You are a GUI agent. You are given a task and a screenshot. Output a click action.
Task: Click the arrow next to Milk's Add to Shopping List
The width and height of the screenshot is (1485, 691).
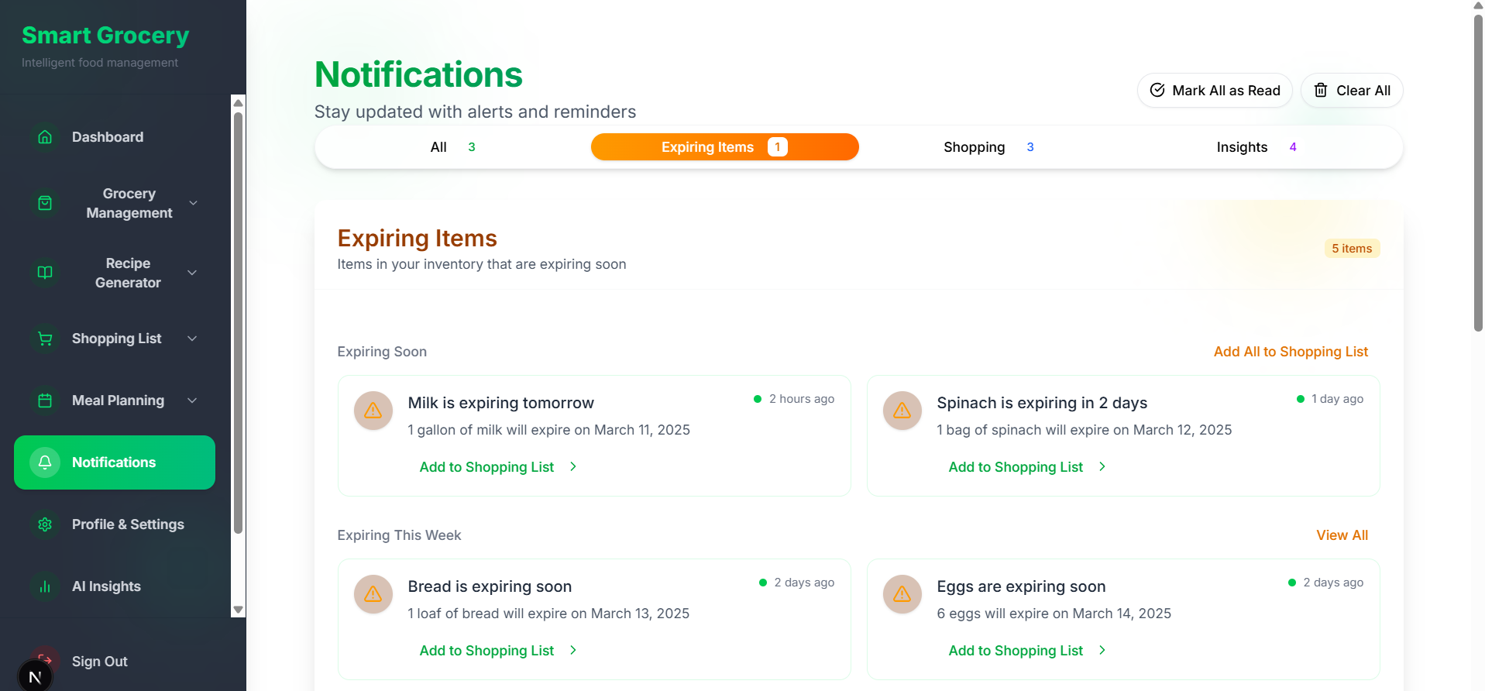click(573, 466)
